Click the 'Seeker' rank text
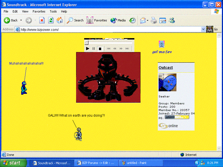This screenshot has height=167, width=223. click(164, 96)
